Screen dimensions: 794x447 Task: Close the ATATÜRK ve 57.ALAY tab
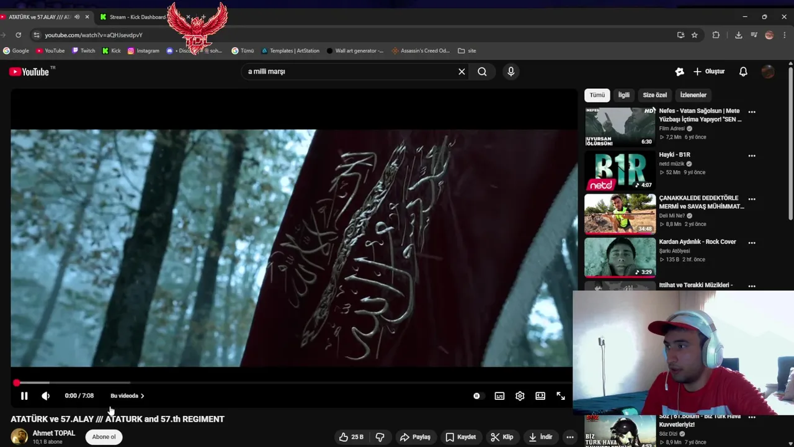(x=87, y=17)
